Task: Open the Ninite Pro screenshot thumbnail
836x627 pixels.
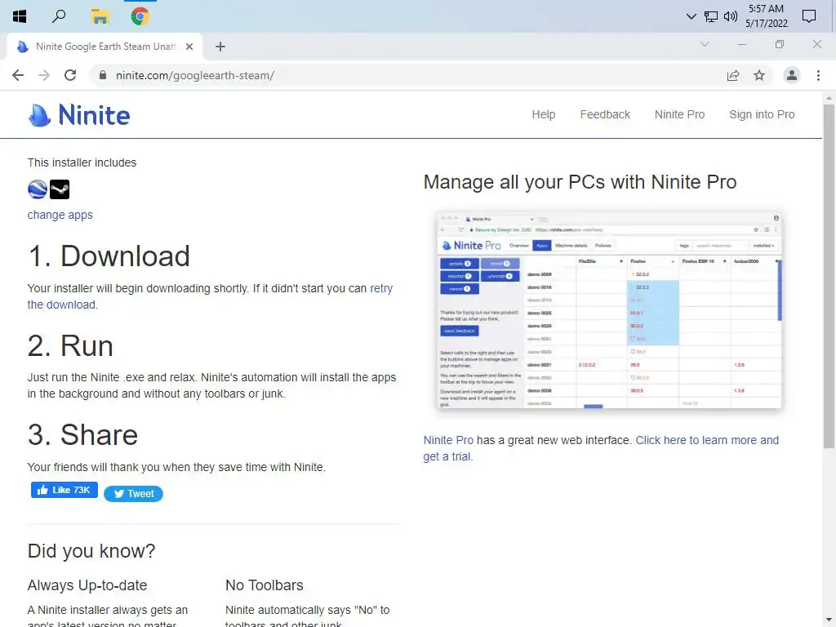Action: tap(609, 310)
